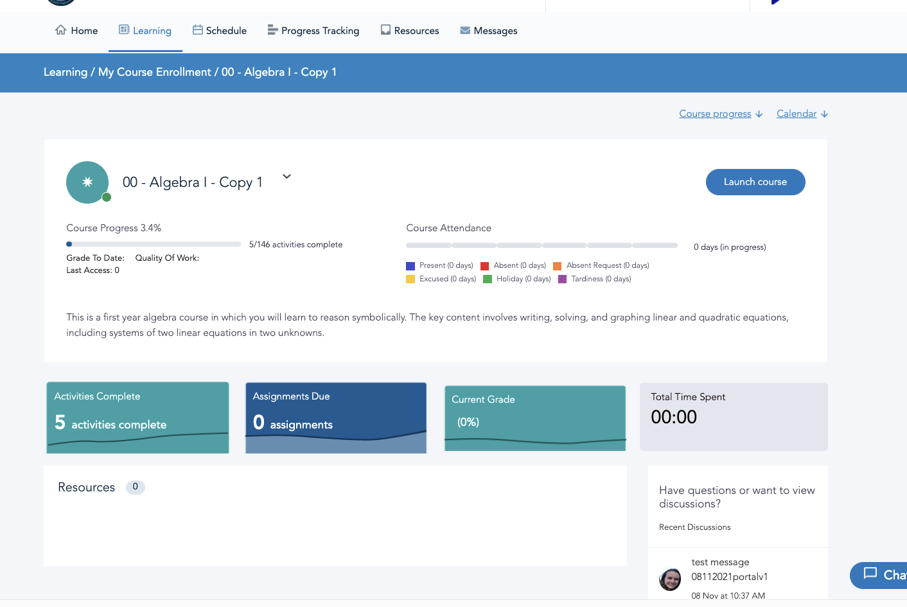Click the Resources book icon
907x607 pixels.
tap(385, 30)
